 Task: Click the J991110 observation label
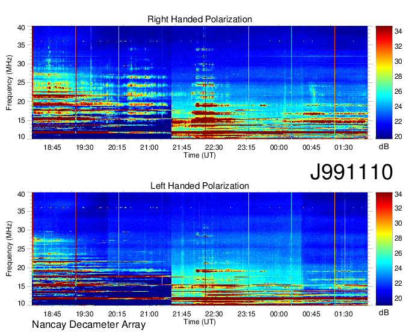(x=351, y=171)
